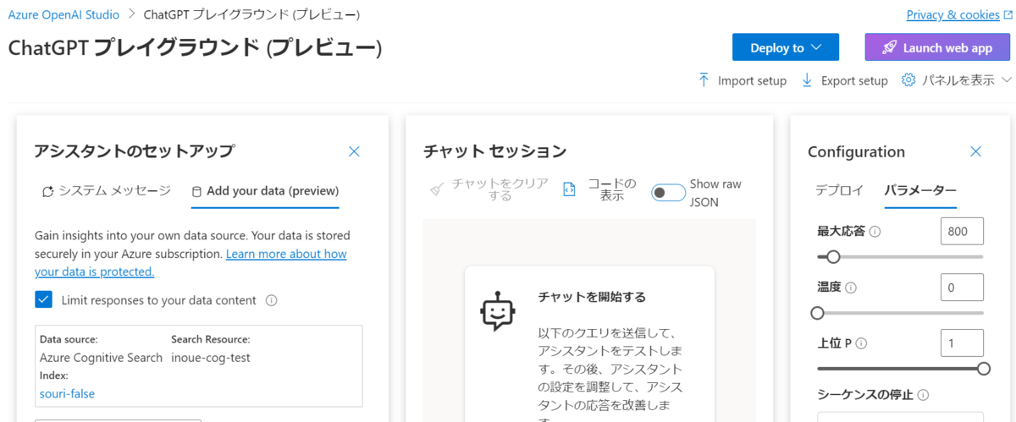Image resolution: width=1016 pixels, height=422 pixels.
Task: Click the refresh icon on システム メッセージ tab
Action: [48, 191]
